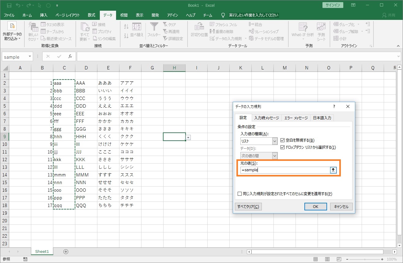Click the Undo arrow icon
This screenshot has height=263, width=403.
(x=18, y=6)
